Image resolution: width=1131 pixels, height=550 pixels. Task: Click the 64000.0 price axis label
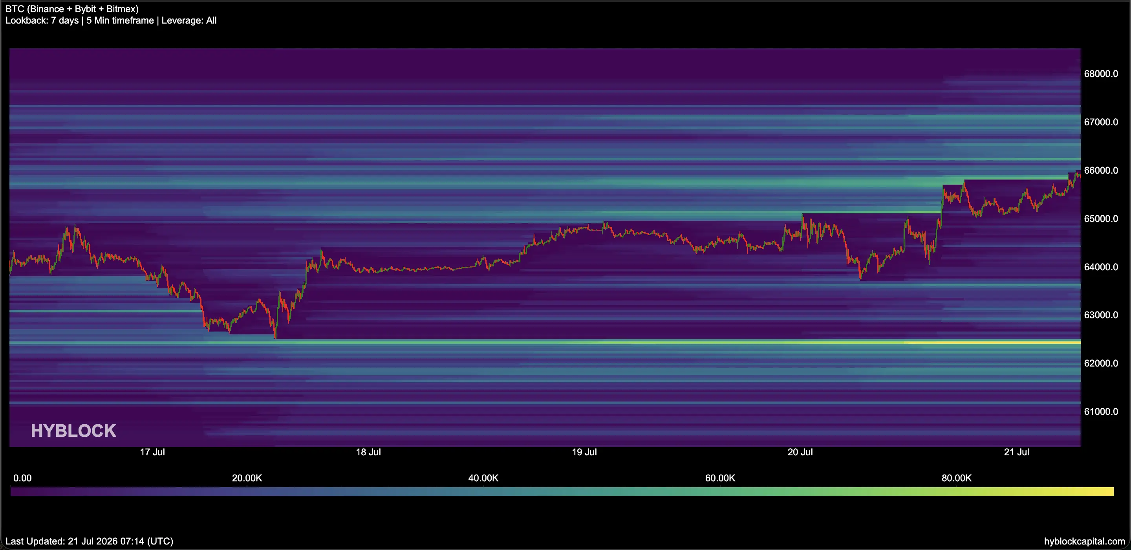(x=1101, y=267)
